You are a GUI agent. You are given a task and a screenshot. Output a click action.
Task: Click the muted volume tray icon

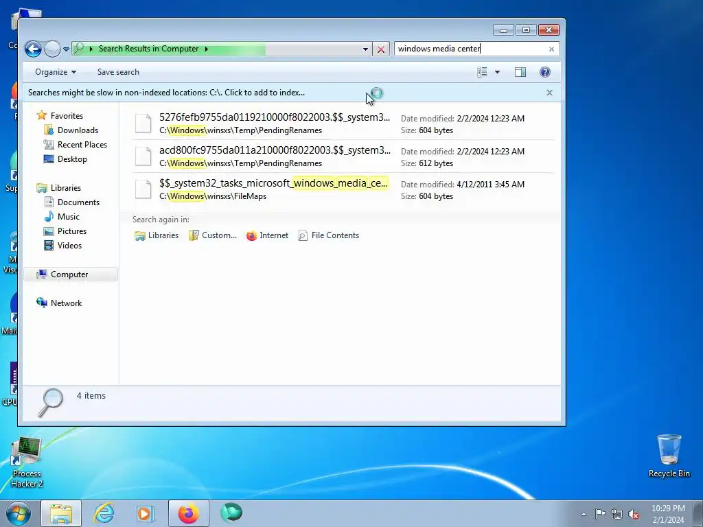634,514
